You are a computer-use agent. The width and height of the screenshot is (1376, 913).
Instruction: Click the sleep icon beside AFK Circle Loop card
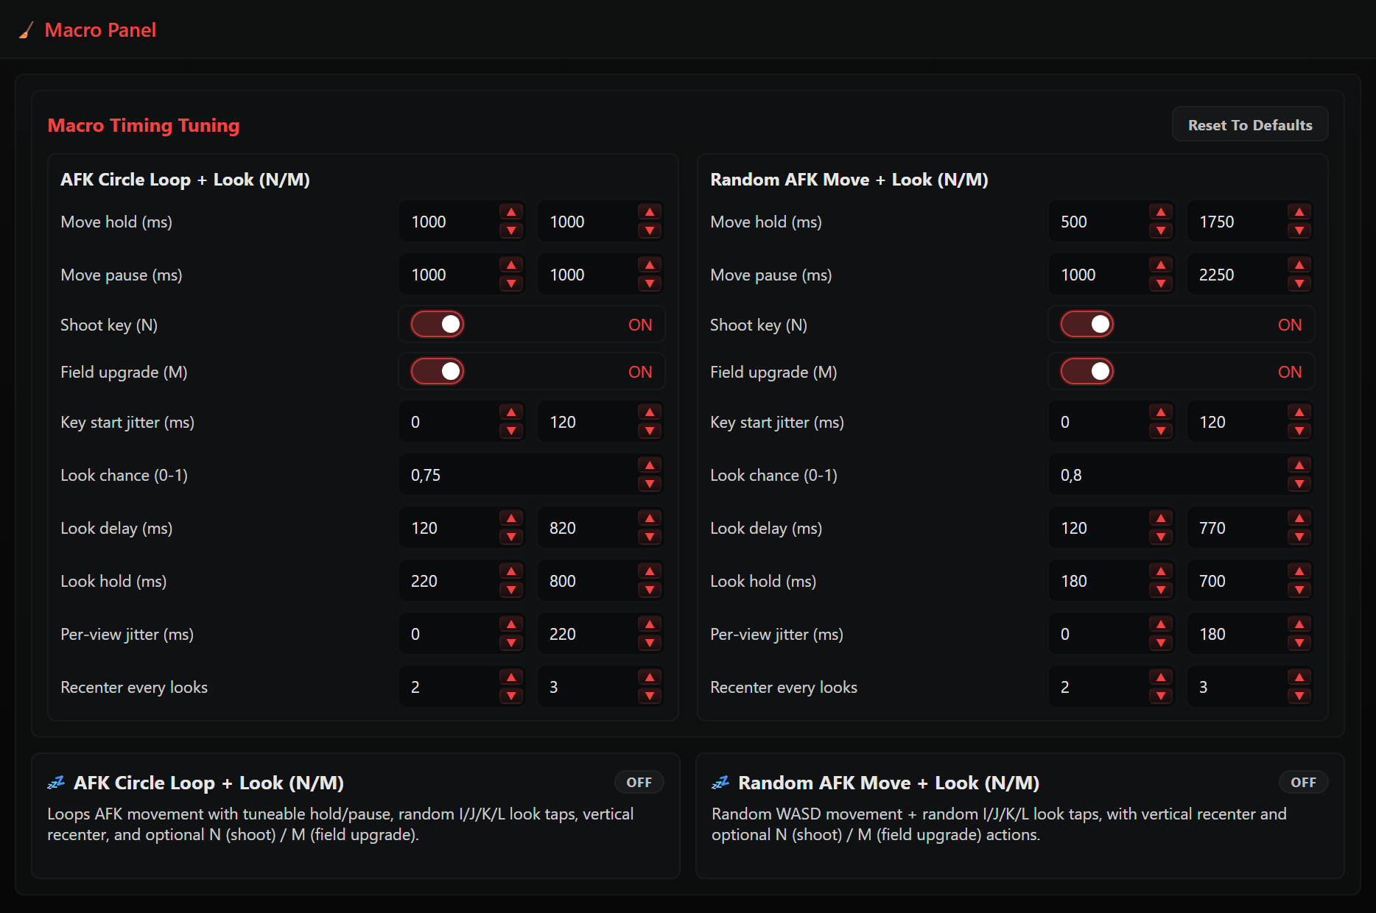coord(56,783)
